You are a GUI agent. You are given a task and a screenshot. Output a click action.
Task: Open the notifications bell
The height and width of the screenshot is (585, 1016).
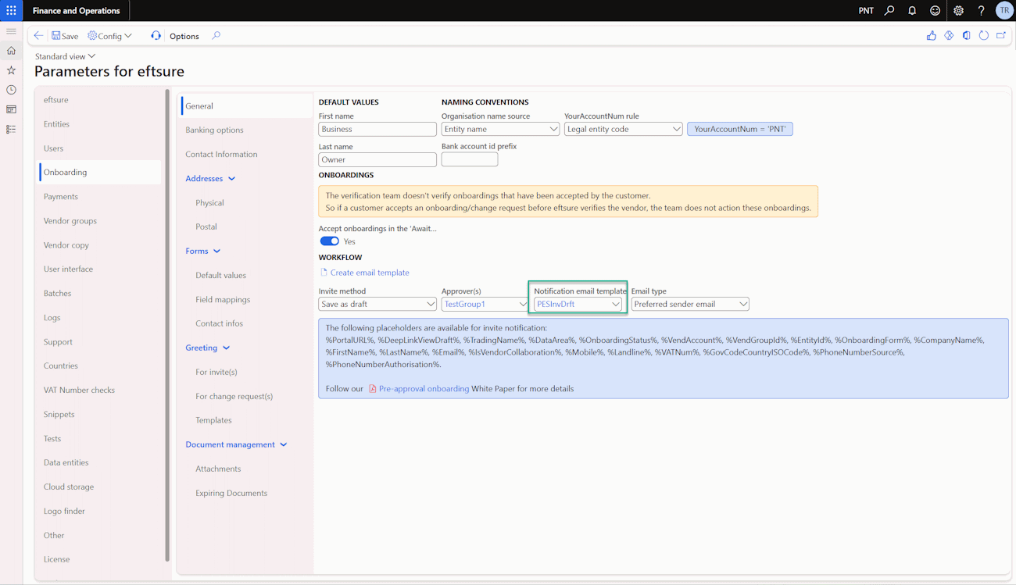[912, 11]
